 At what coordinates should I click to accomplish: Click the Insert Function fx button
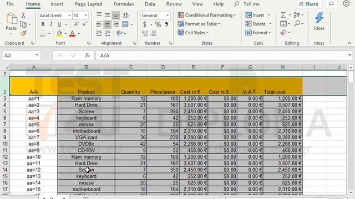pyautogui.click(x=87, y=55)
